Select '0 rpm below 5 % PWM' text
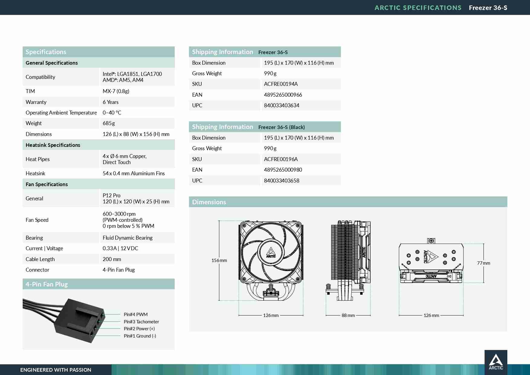Viewport: 530px width, 375px height. point(128,226)
